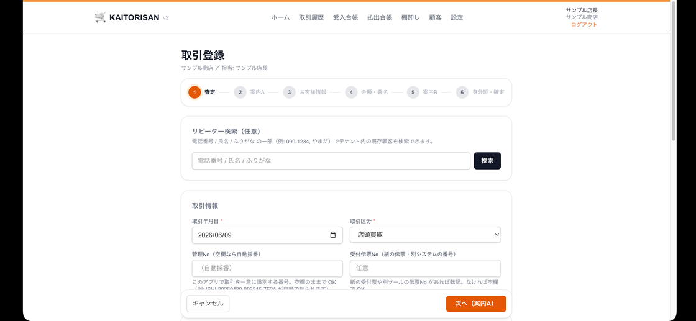The image size is (696, 321).
Task: Select step 4 金額・署名 in the stepper
Action: click(x=367, y=93)
